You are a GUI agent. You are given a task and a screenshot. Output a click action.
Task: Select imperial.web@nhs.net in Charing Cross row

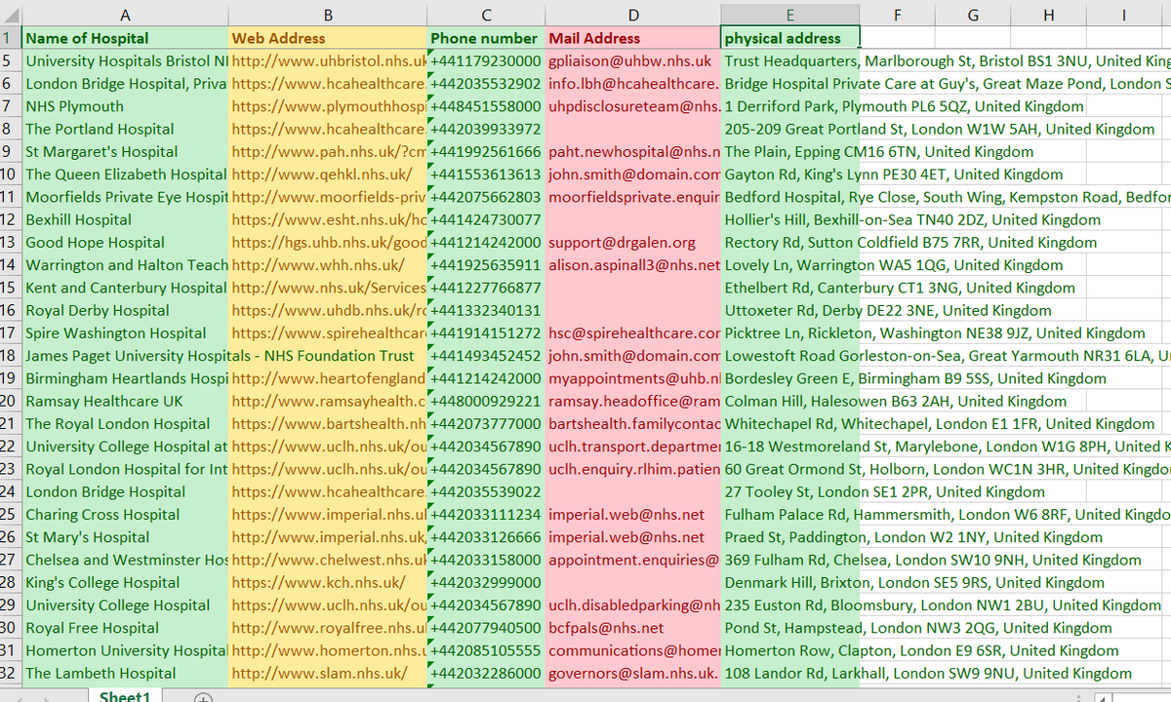point(633,514)
